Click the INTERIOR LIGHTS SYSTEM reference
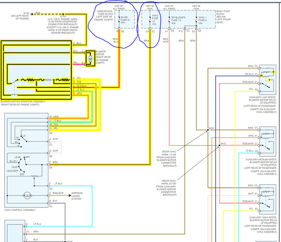The height and width of the screenshot is (242, 281). (77, 196)
